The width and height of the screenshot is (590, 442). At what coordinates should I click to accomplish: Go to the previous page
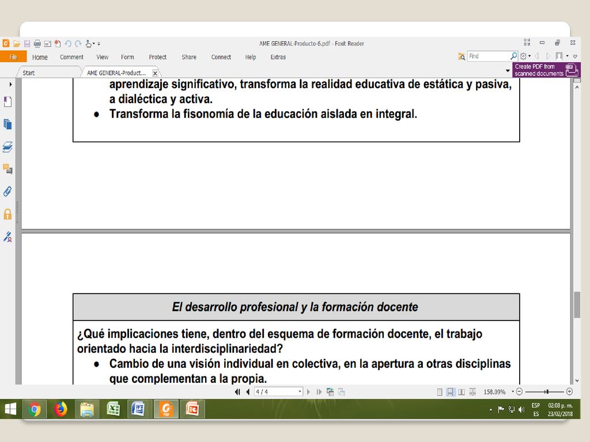[x=248, y=392]
